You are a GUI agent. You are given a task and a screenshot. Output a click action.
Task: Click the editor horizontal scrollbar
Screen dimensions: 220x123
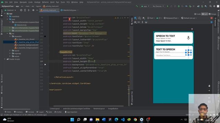pyautogui.click(x=88, y=106)
